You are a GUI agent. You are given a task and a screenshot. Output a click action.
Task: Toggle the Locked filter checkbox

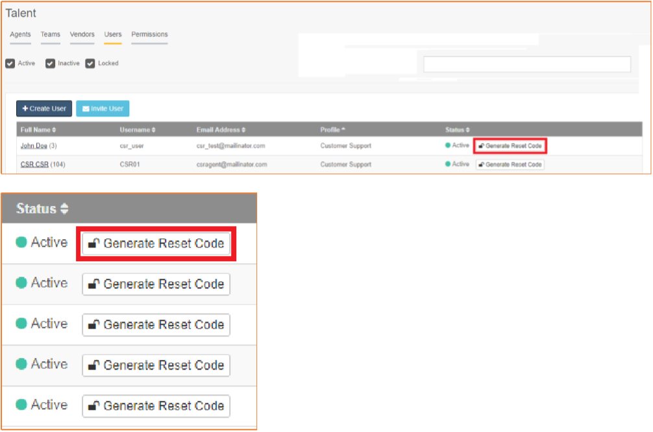tap(90, 63)
